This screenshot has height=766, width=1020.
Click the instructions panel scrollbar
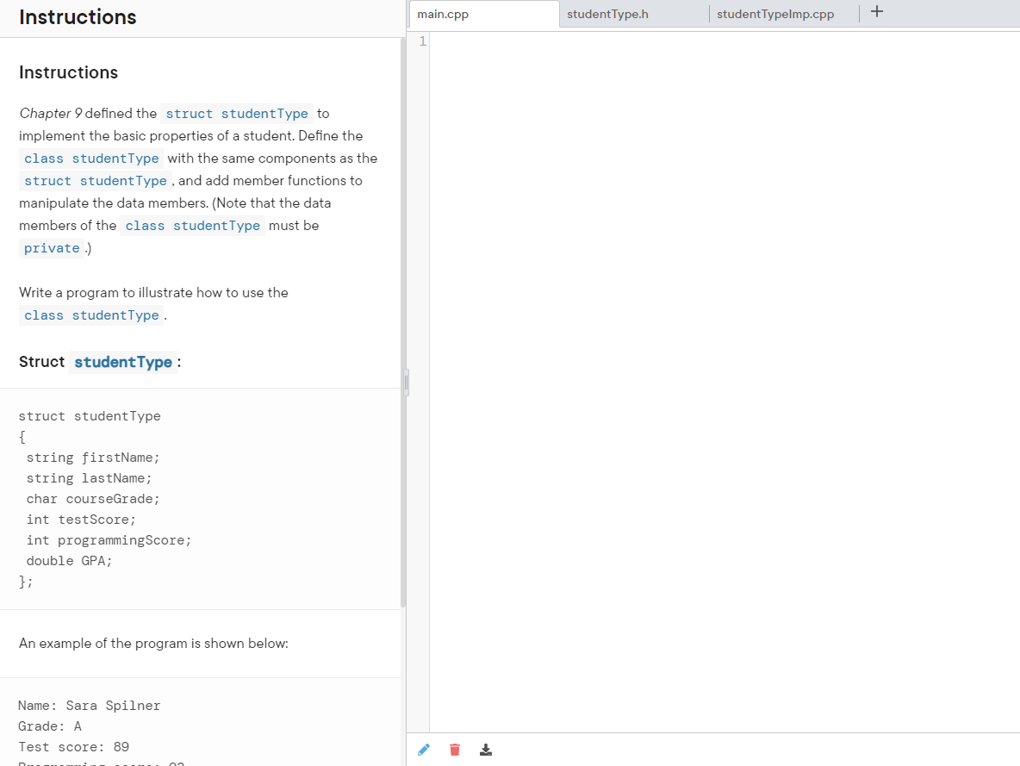(x=404, y=382)
